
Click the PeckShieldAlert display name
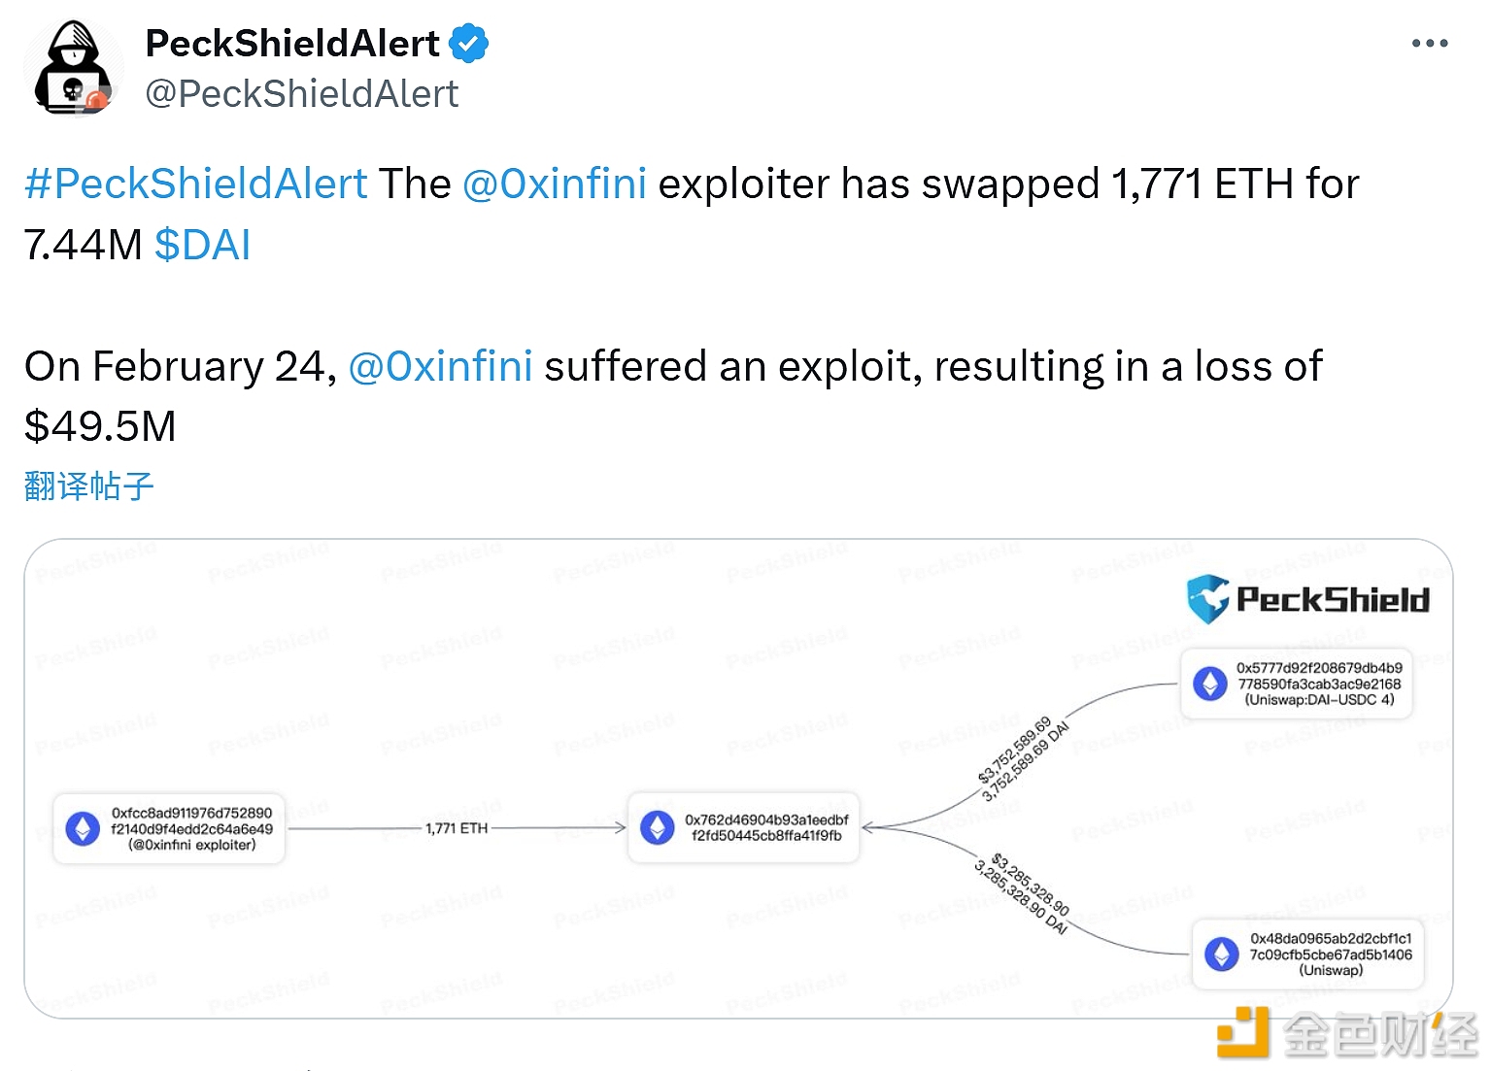(x=292, y=44)
